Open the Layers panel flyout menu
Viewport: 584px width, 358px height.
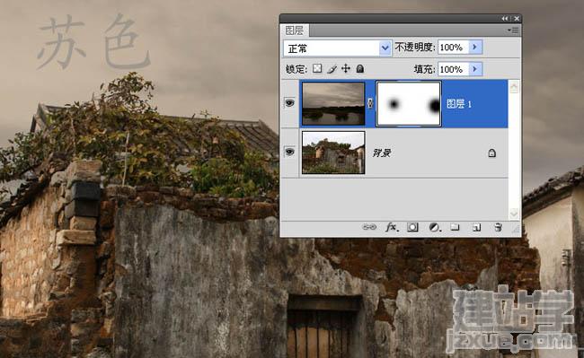(x=513, y=31)
